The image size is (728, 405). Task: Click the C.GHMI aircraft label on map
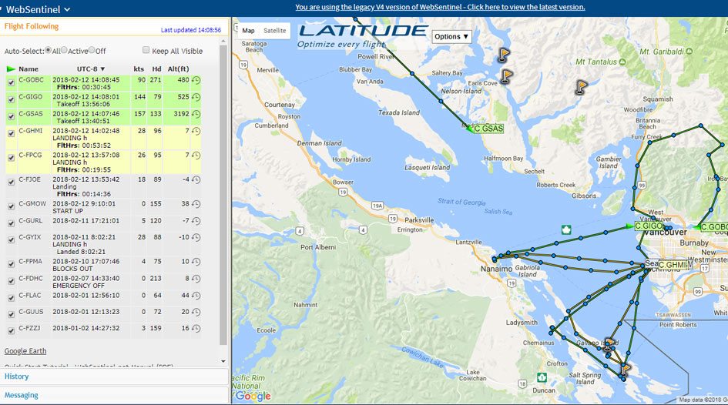click(673, 265)
